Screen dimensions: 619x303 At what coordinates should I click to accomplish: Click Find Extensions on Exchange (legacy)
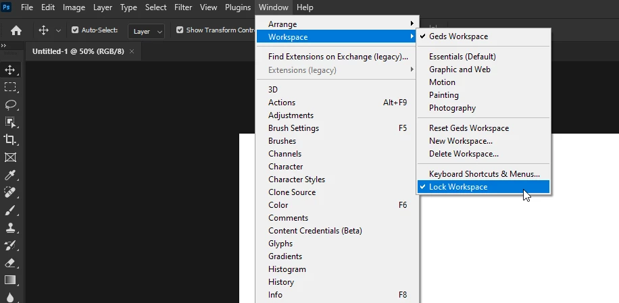[x=337, y=57]
